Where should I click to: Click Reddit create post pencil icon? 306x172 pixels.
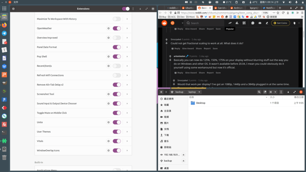(267, 23)
